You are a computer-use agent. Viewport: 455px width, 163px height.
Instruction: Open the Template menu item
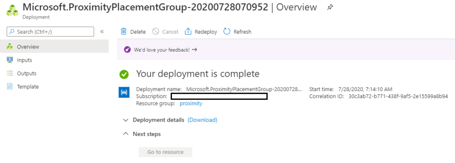[54, 87]
